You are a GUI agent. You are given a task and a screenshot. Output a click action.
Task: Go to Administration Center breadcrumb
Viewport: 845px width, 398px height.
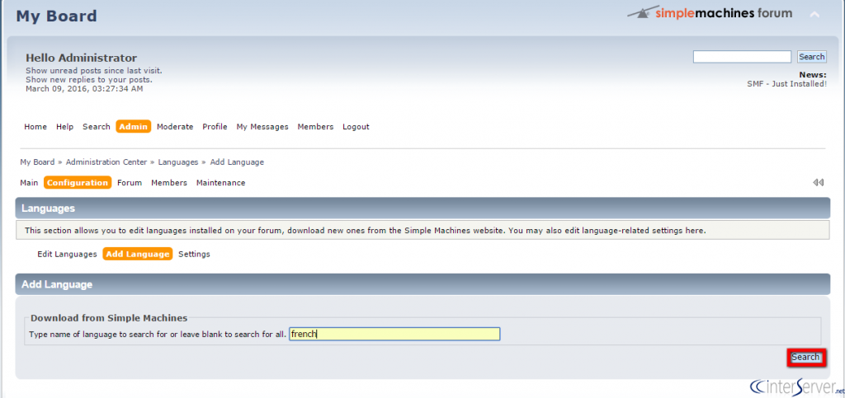click(x=106, y=162)
